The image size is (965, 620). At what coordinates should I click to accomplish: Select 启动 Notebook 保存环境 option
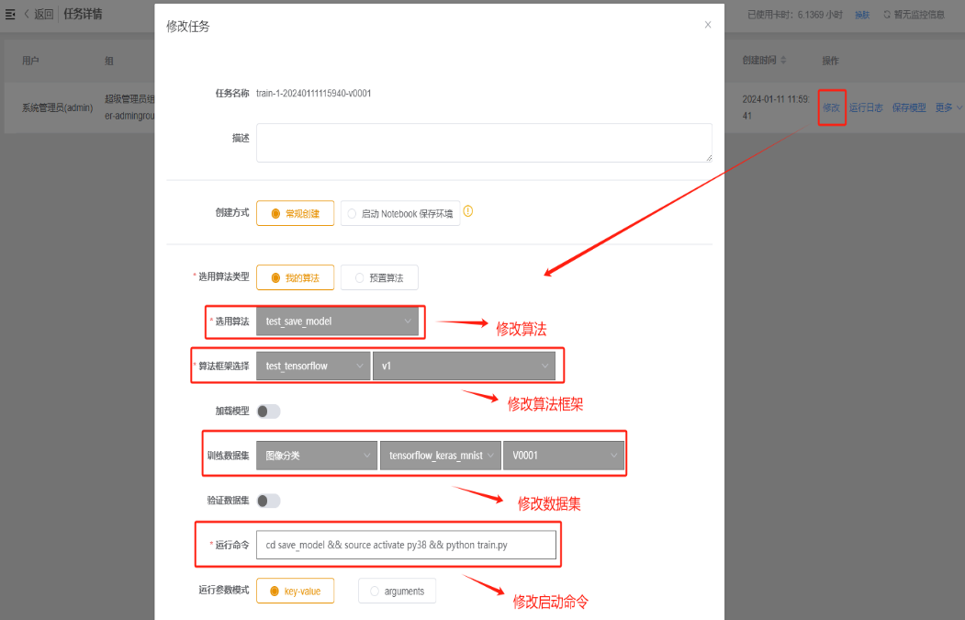399,213
